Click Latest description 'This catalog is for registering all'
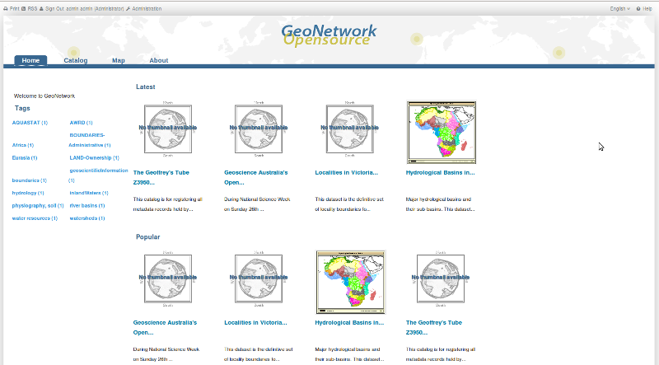The image size is (659, 365). click(168, 199)
